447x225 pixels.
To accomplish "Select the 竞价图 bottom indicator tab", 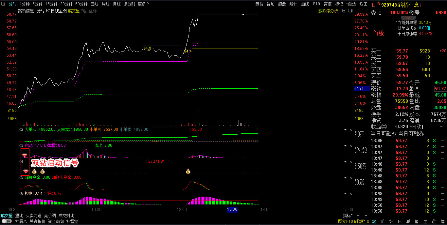I will [50, 216].
